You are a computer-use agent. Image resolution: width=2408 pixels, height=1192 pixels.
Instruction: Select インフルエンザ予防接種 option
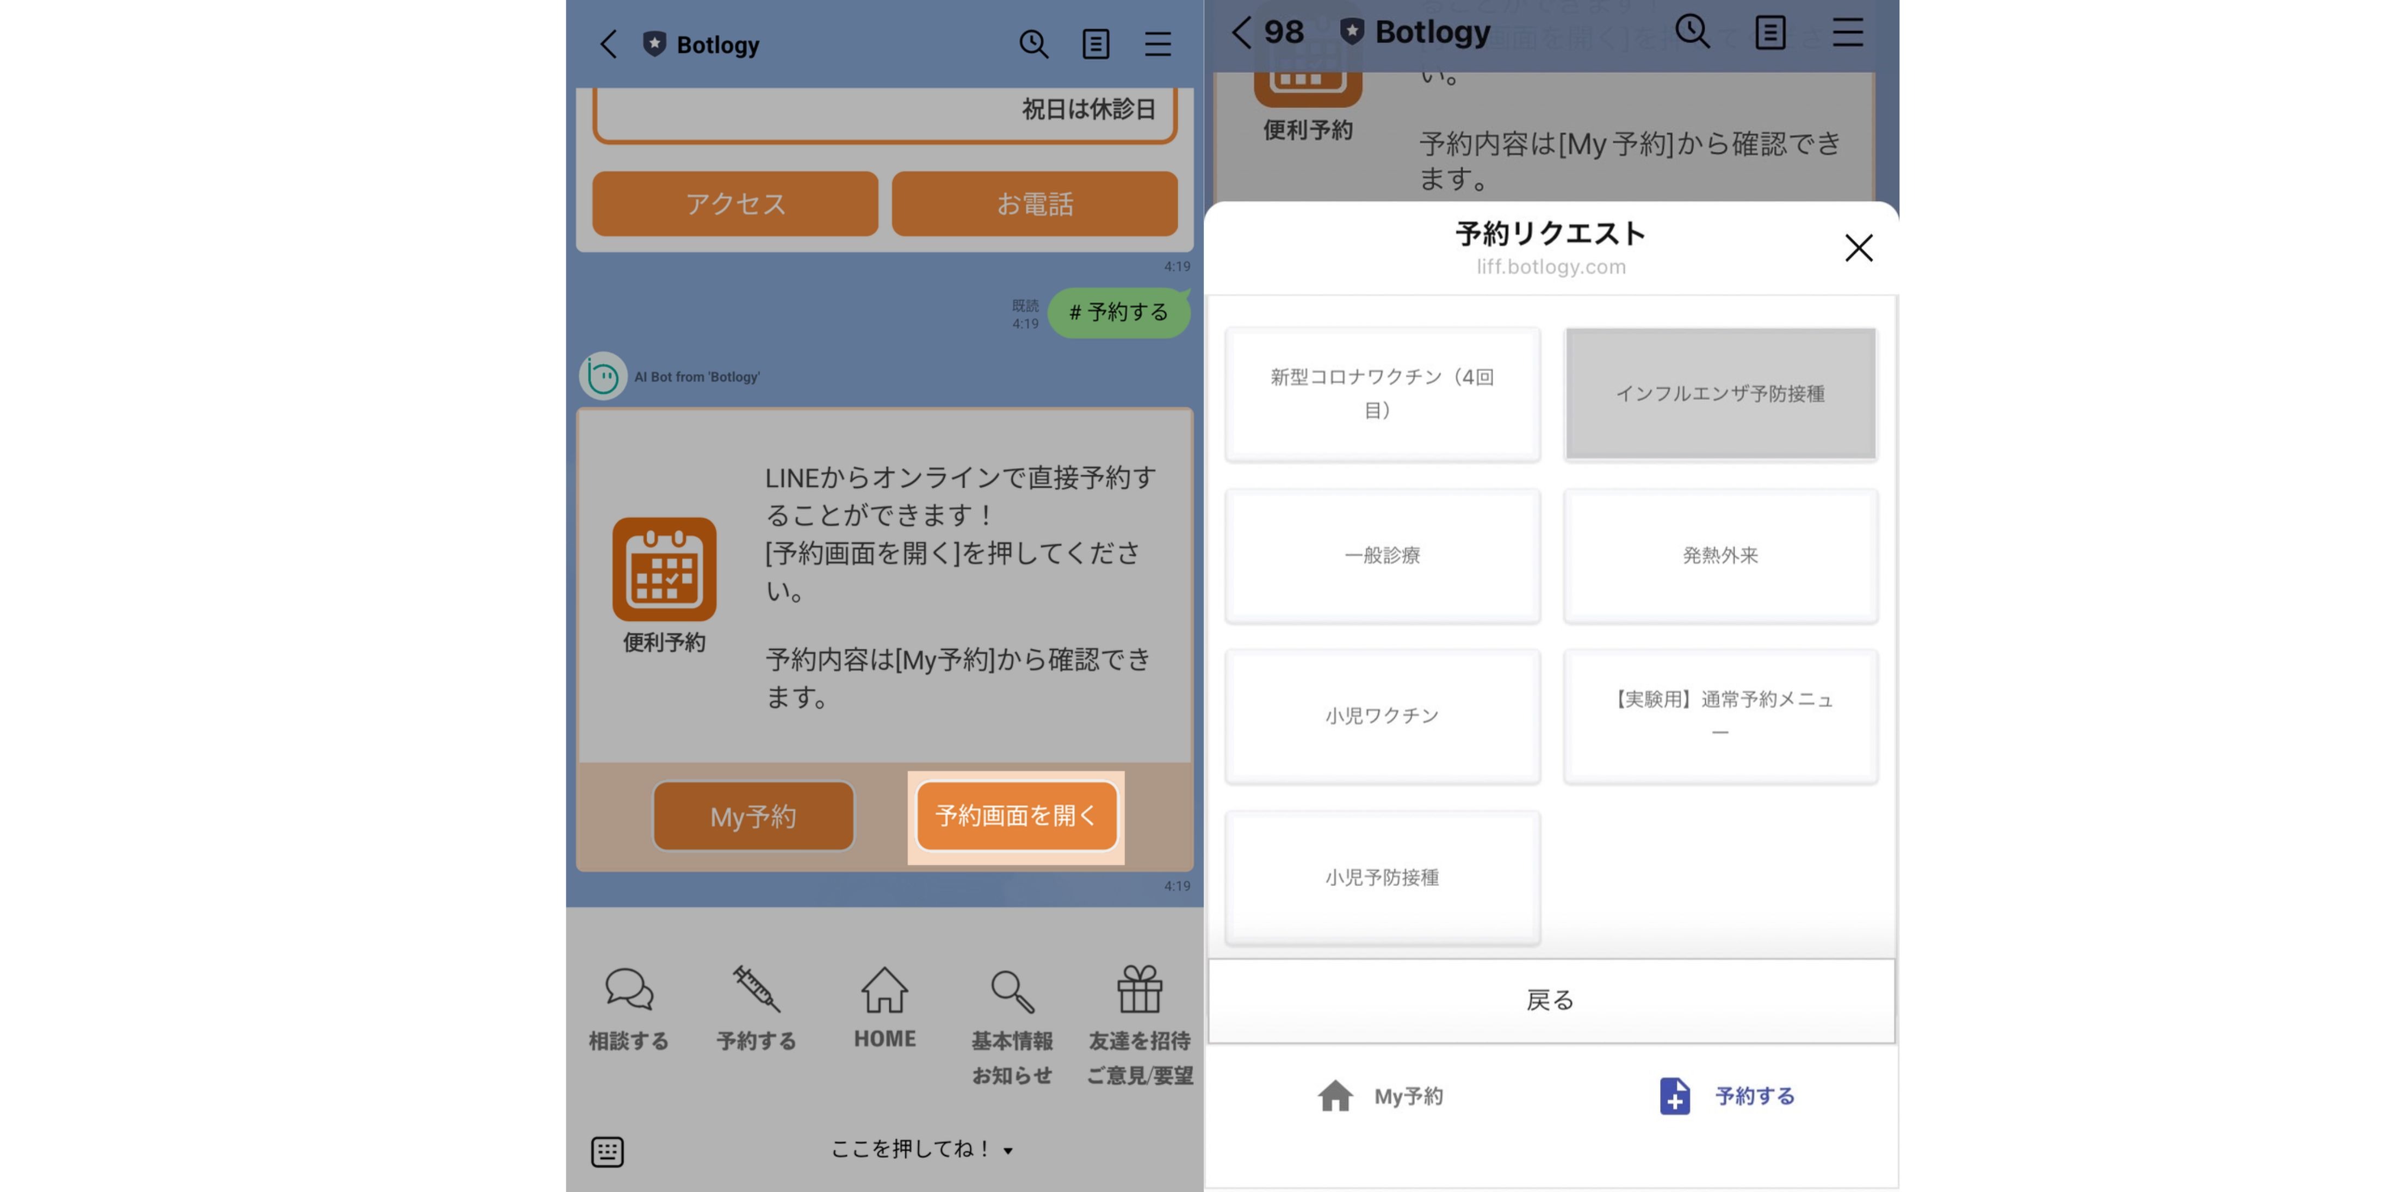coord(1720,394)
